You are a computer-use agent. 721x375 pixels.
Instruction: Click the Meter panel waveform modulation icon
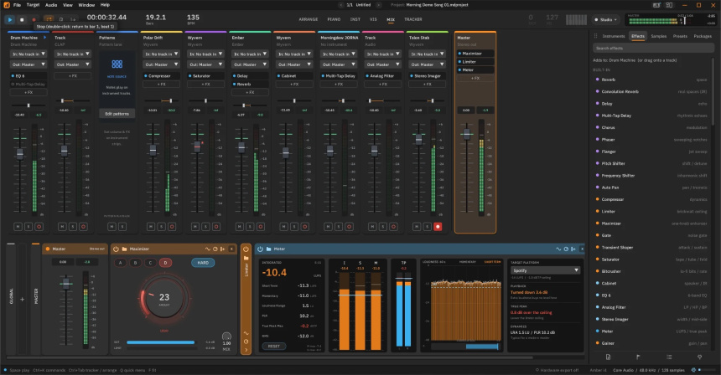click(x=558, y=249)
